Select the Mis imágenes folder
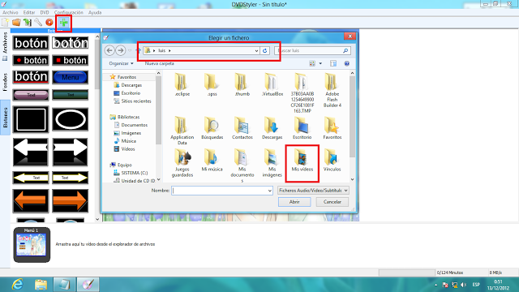This screenshot has height=292, width=519. (272, 163)
